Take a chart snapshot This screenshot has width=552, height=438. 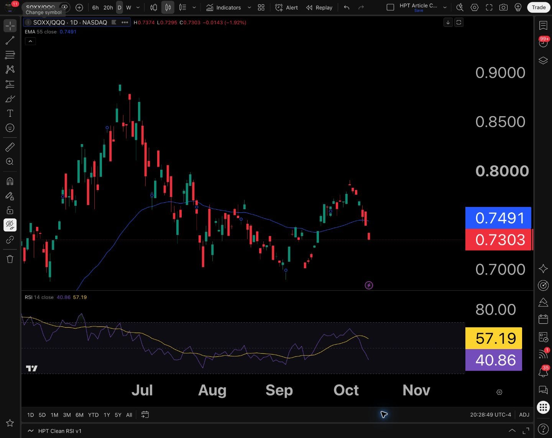click(504, 7)
